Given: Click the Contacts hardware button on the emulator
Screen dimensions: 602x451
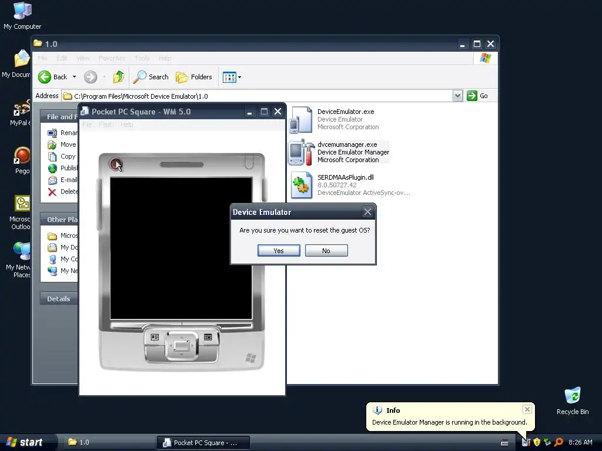Looking at the screenshot, I should coord(155,337).
